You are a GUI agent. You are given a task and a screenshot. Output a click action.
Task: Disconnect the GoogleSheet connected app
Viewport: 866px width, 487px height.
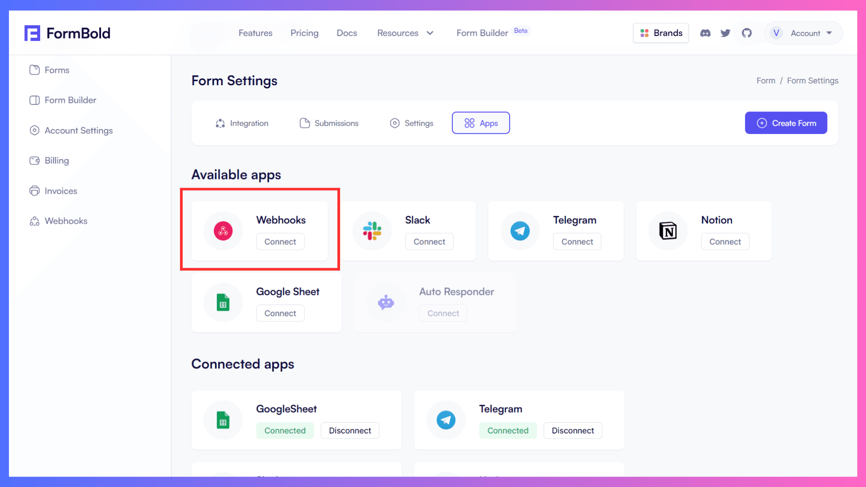pos(350,431)
